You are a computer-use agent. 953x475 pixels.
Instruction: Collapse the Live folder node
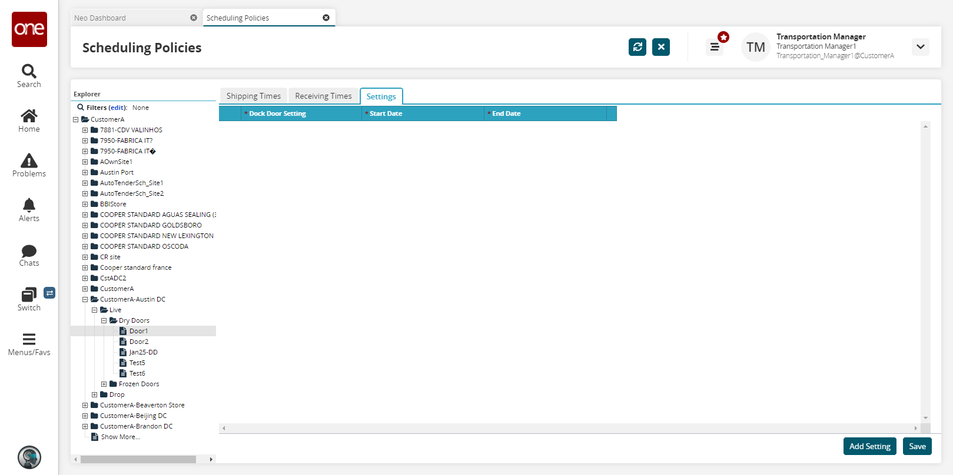pos(95,310)
